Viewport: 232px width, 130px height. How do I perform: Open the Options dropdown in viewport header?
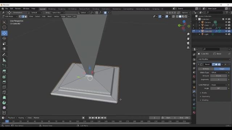coord(186,13)
